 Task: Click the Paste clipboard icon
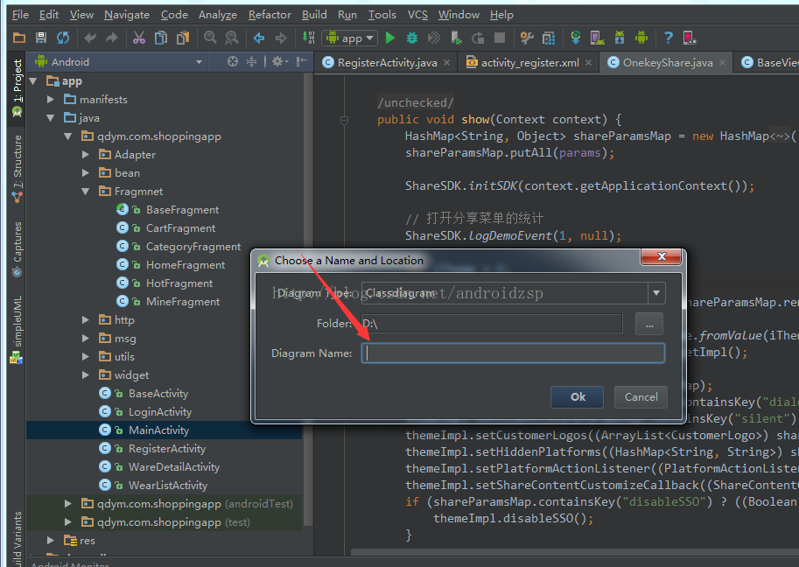pos(183,38)
